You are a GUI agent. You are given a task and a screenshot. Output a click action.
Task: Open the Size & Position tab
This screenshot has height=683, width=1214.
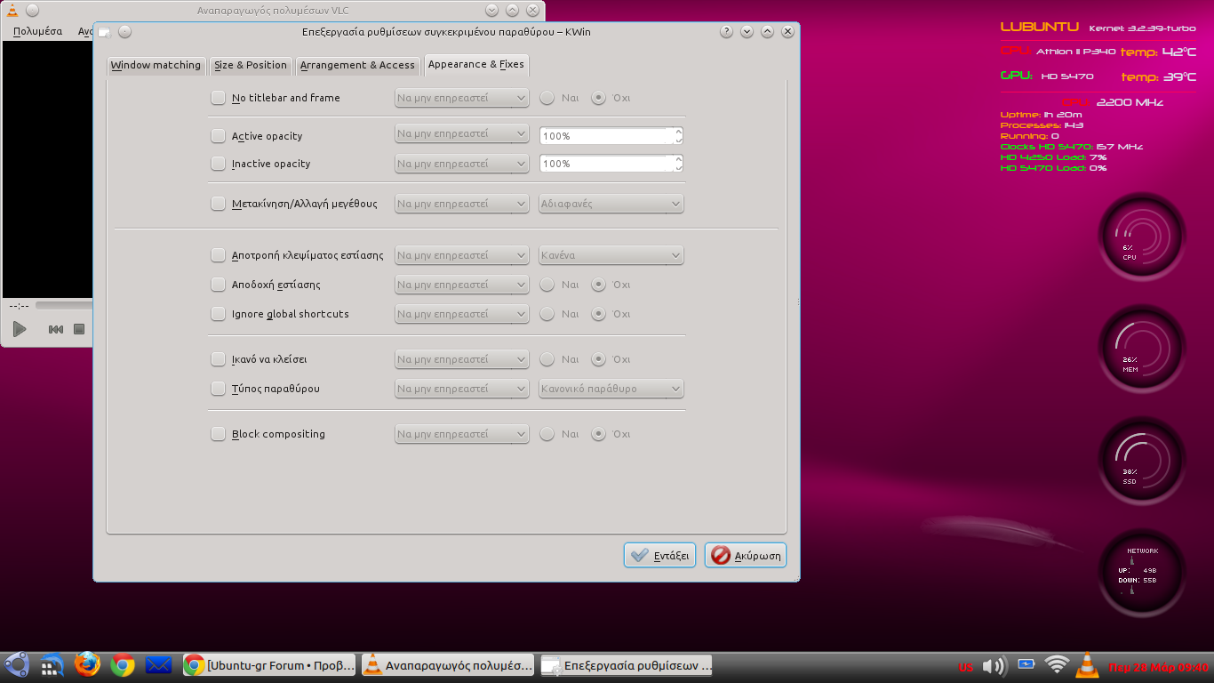click(251, 65)
